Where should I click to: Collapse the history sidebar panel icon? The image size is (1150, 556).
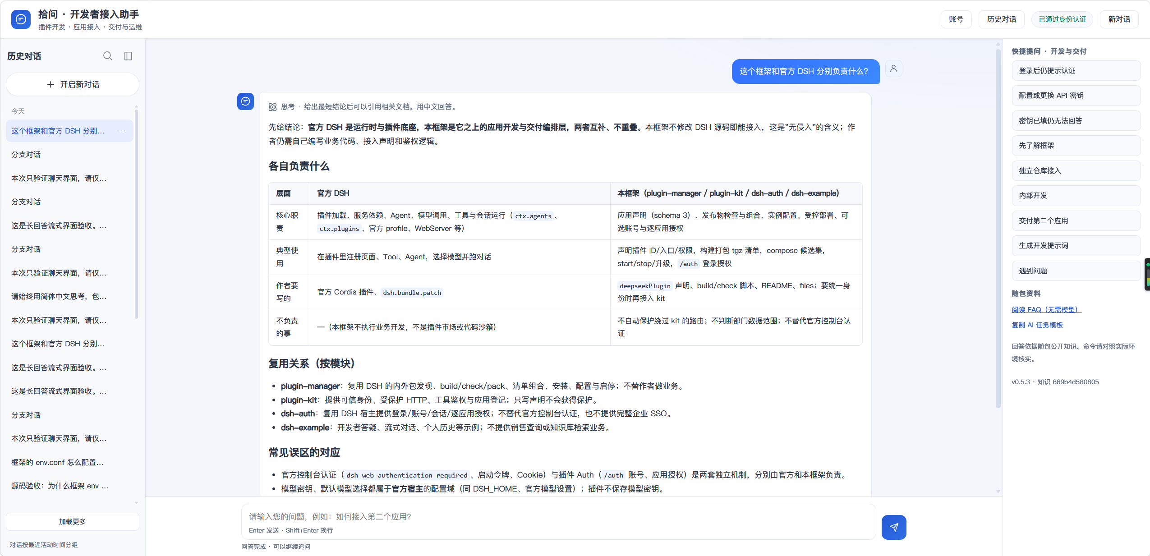(x=128, y=56)
